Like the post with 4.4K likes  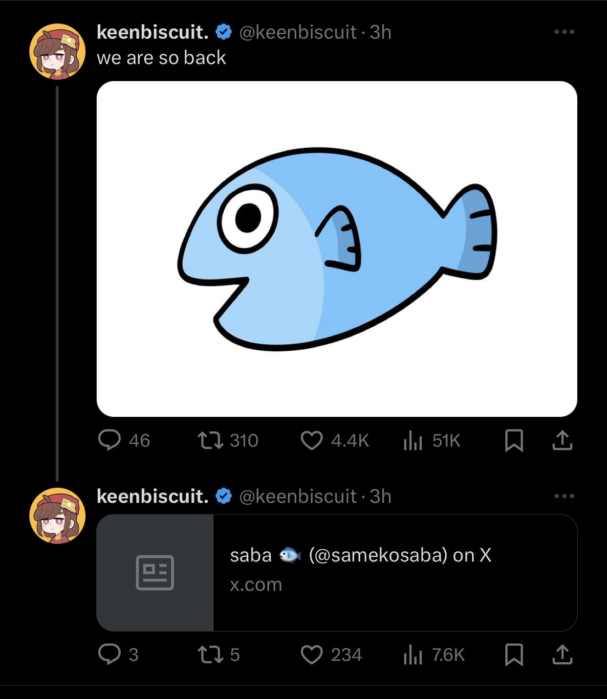pos(312,440)
